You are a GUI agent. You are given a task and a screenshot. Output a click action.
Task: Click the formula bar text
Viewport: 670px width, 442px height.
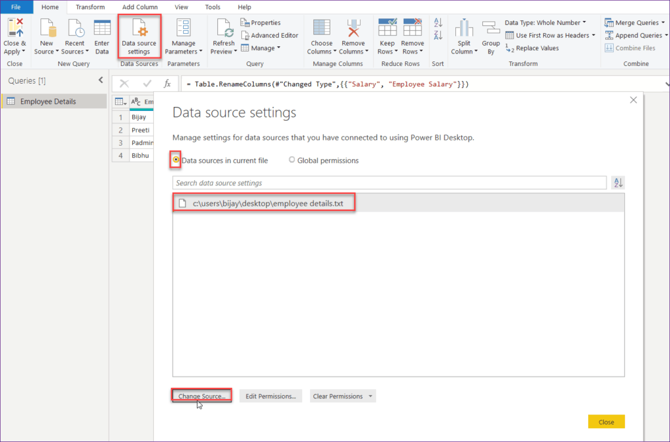pyautogui.click(x=327, y=84)
